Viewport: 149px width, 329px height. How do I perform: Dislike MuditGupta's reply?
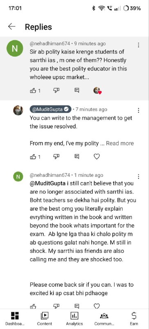(x=56, y=157)
